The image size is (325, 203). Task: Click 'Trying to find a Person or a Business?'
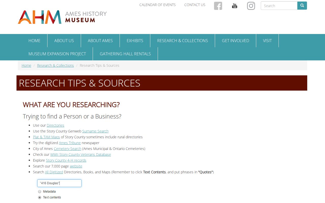72,116
